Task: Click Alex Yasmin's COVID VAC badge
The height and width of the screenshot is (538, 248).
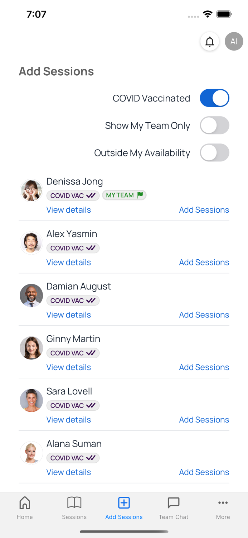Action: click(x=73, y=248)
